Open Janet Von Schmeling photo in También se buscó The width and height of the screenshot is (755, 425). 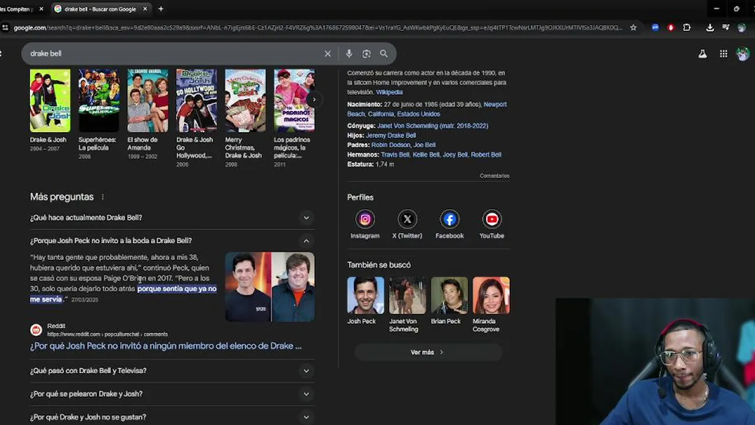pos(407,305)
